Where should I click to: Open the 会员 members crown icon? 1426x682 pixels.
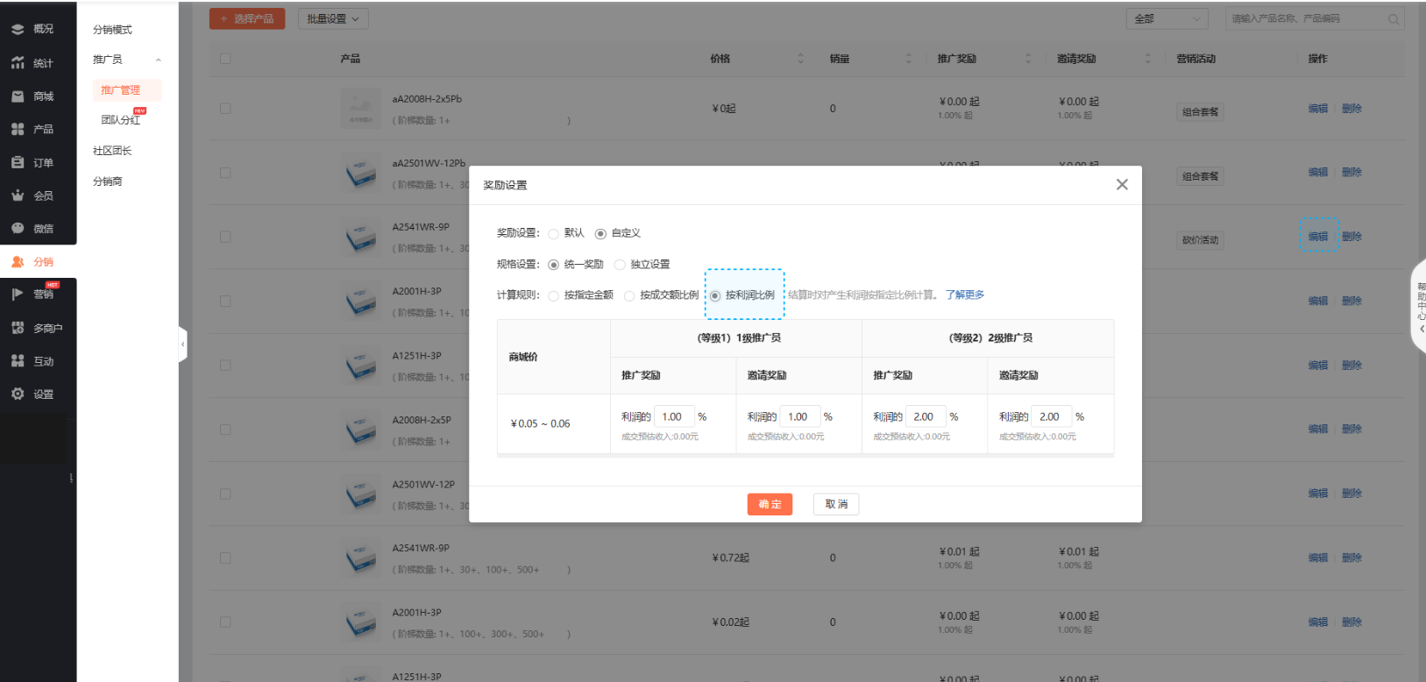click(x=18, y=195)
